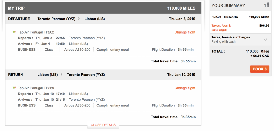This screenshot has width=274, height=131.
Task: Click the My Trip header bar
Action: [103, 8]
